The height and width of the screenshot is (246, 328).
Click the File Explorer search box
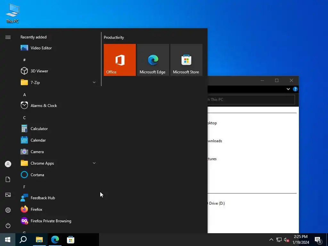click(x=251, y=100)
